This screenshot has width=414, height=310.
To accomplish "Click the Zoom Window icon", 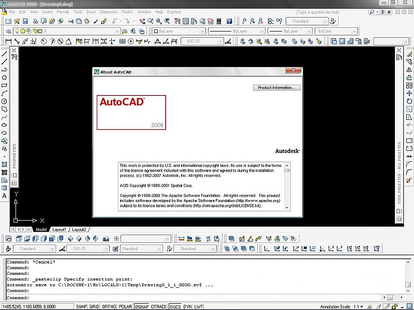I will coord(158,20).
